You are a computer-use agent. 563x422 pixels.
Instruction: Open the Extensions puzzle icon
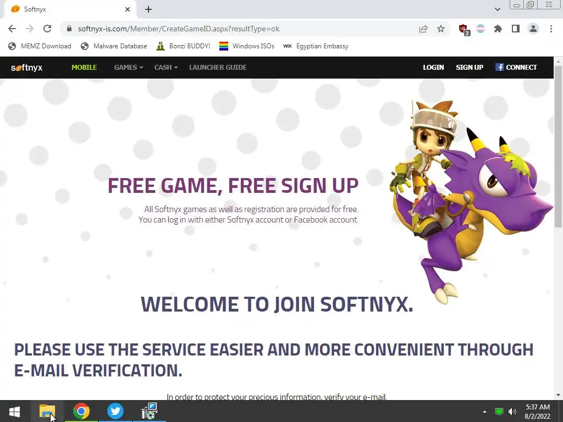point(498,29)
